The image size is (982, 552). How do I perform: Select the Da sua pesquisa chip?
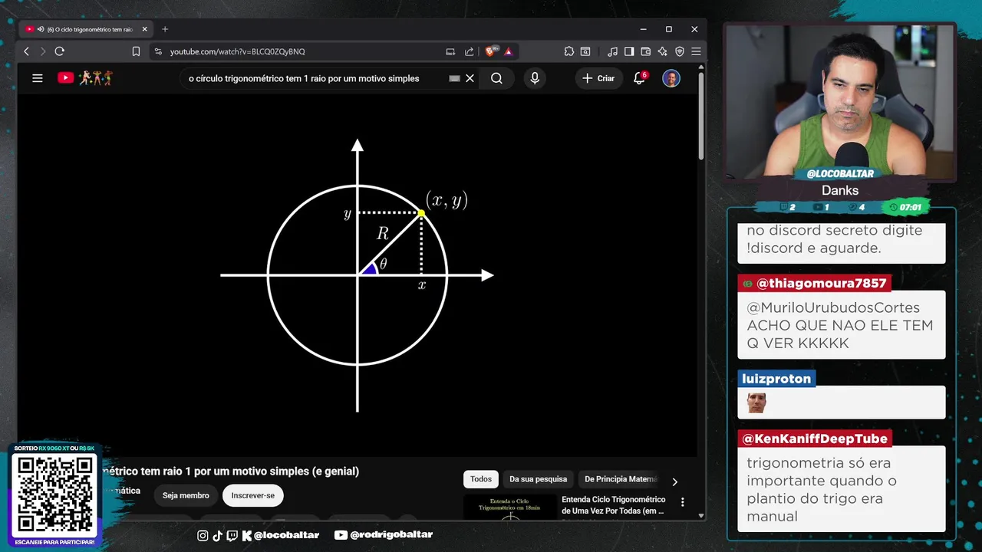tap(539, 479)
